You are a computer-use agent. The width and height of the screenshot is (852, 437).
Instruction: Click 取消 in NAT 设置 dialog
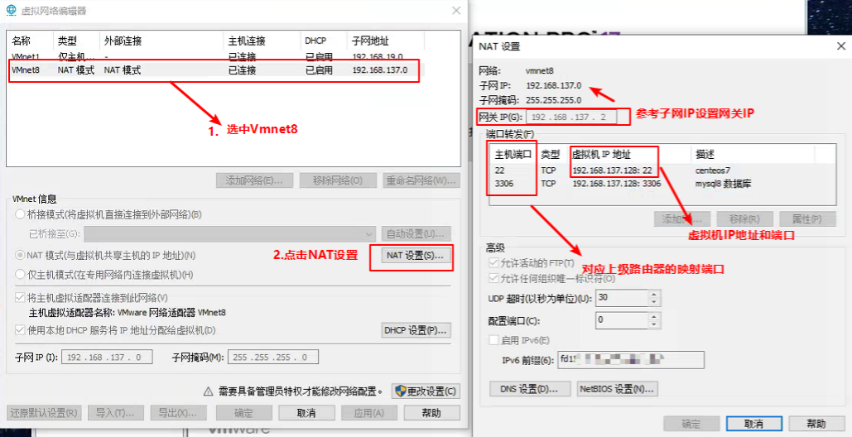coord(753,424)
